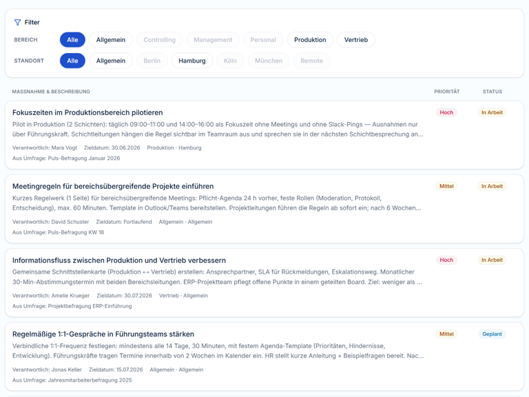This screenshot has width=529, height=397.
Task: Click the funnel Filter icon
Action: tap(17, 22)
